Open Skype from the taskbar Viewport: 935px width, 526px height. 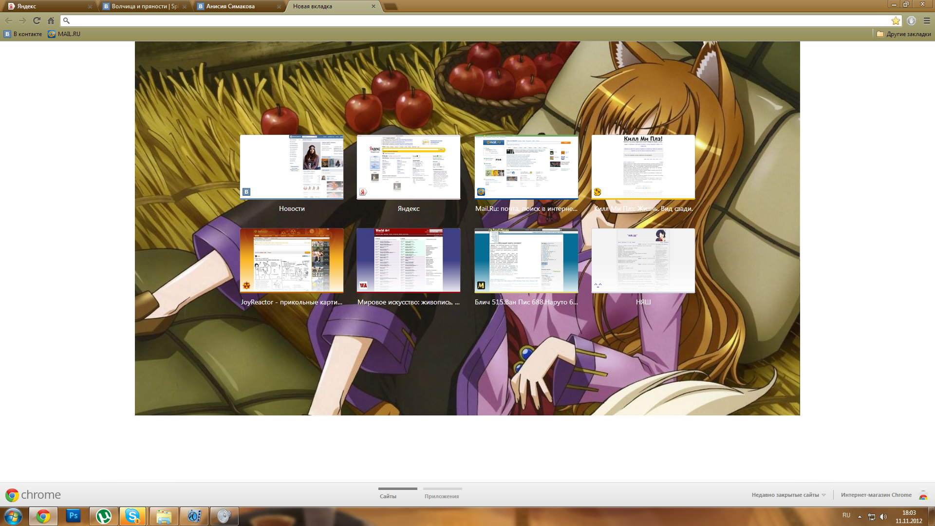[x=133, y=516]
